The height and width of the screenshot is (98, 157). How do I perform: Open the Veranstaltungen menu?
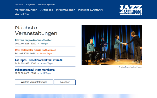pos(26,10)
